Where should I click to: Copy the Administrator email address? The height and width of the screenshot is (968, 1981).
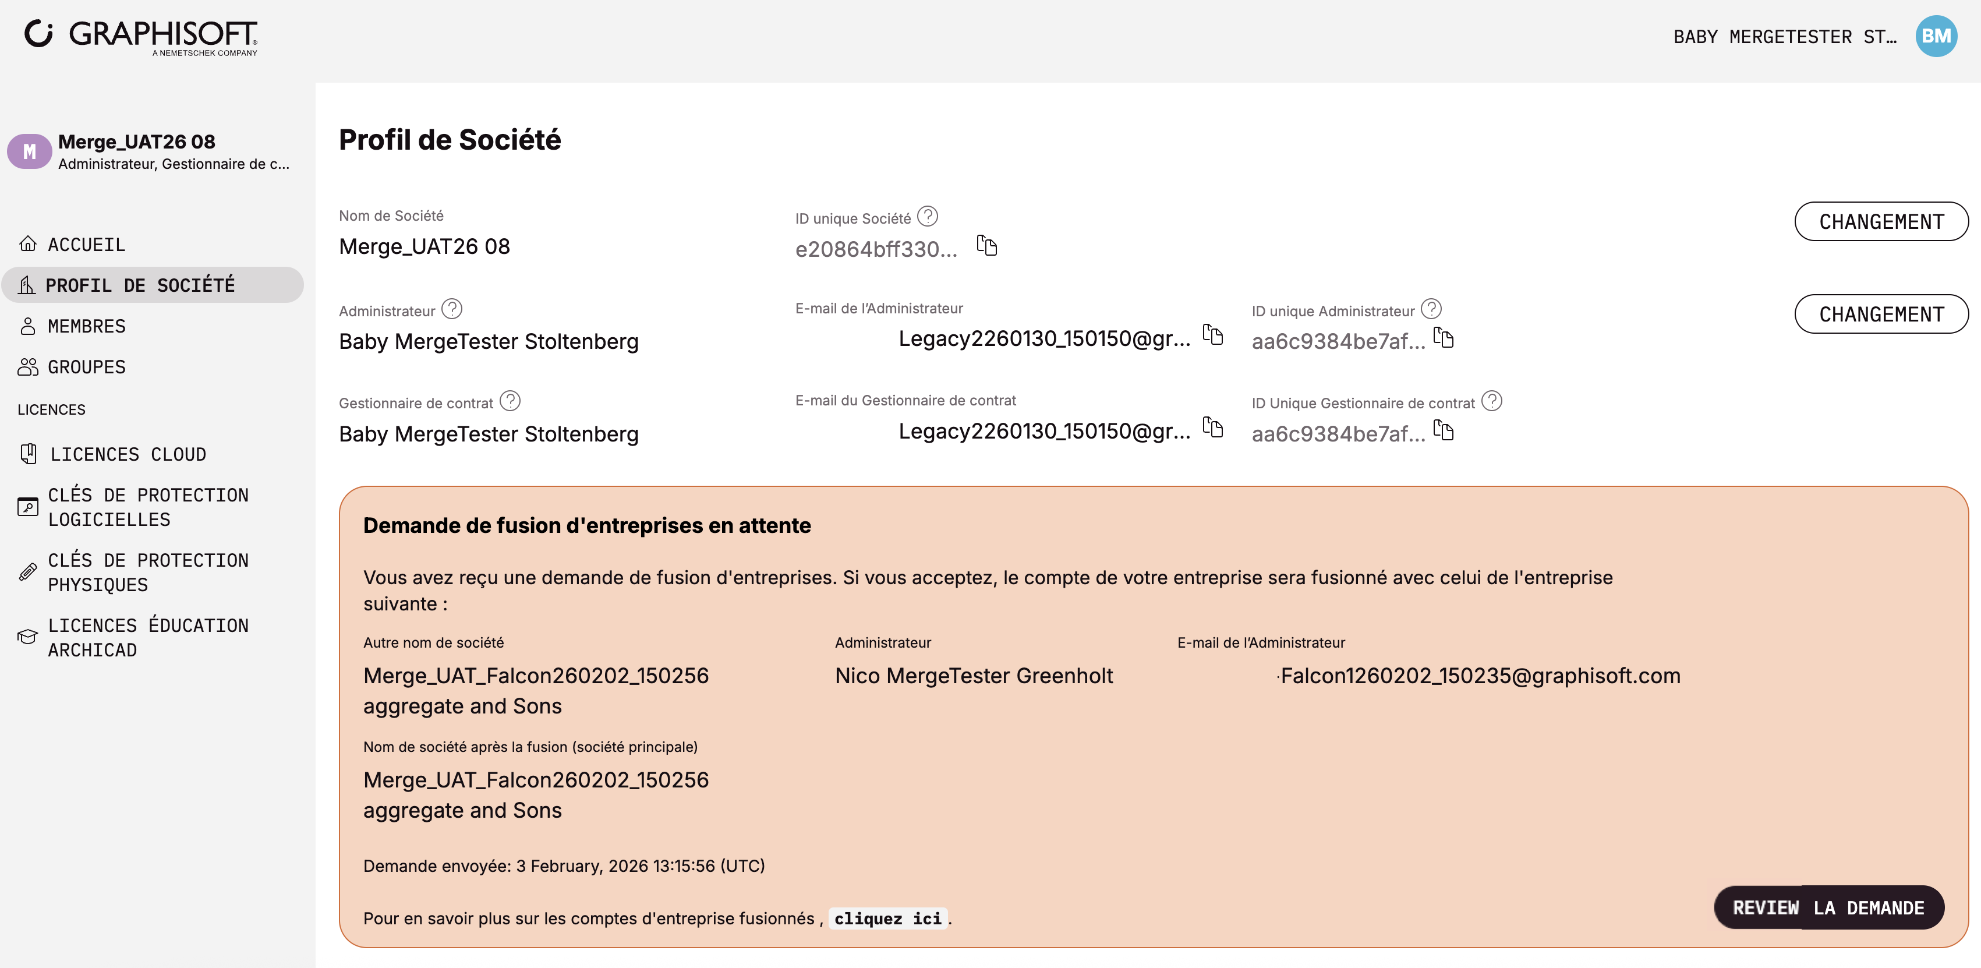[1213, 335]
